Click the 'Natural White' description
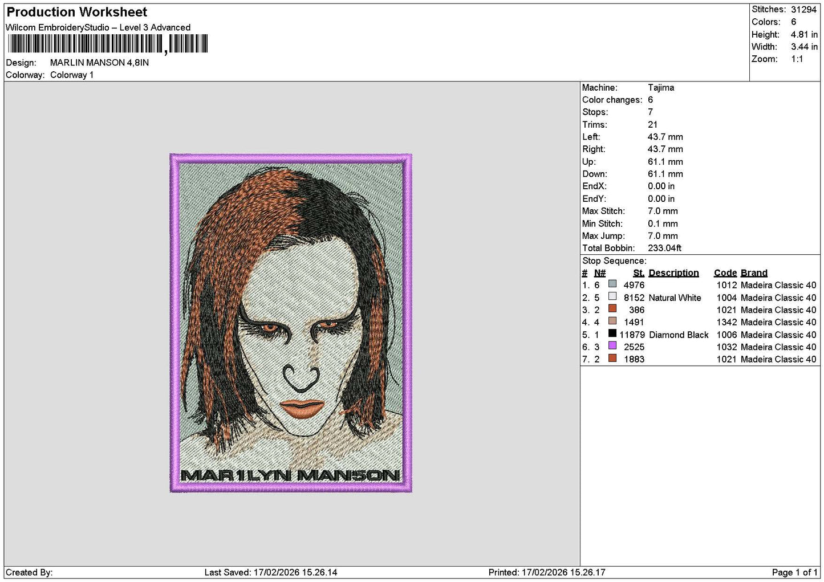This screenshot has width=824, height=582. [x=675, y=298]
